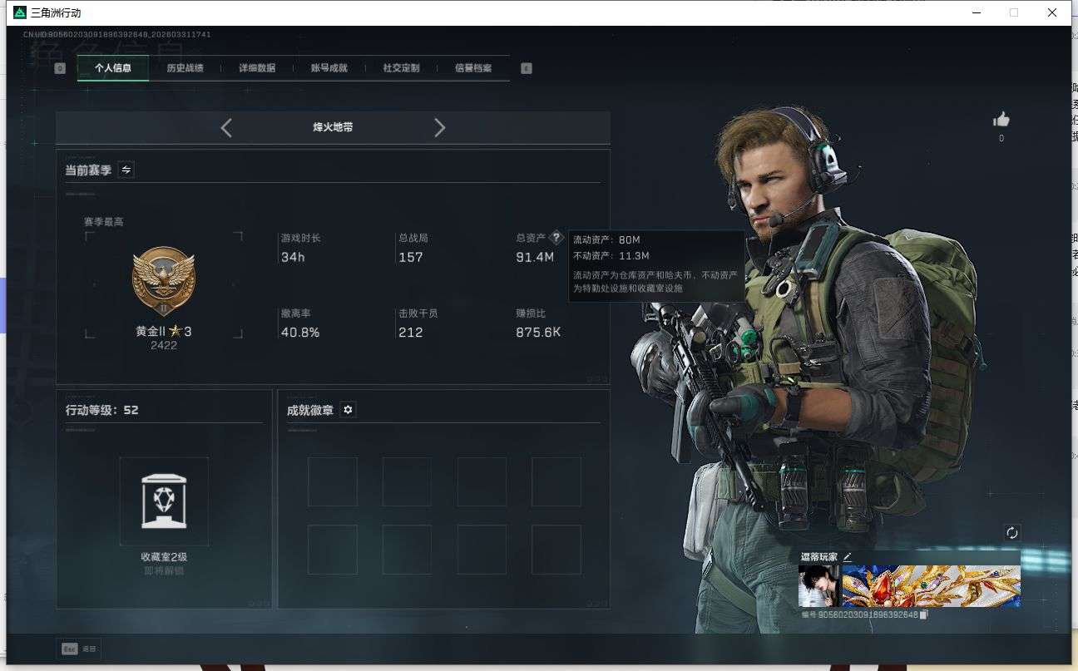This screenshot has height=671, width=1078.
Task: Switch to the 信誉档案 tab
Action: pos(473,68)
